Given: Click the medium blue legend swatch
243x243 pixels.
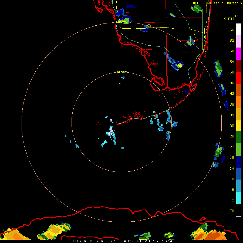Looking at the screenshot, I should (x=238, y=174).
